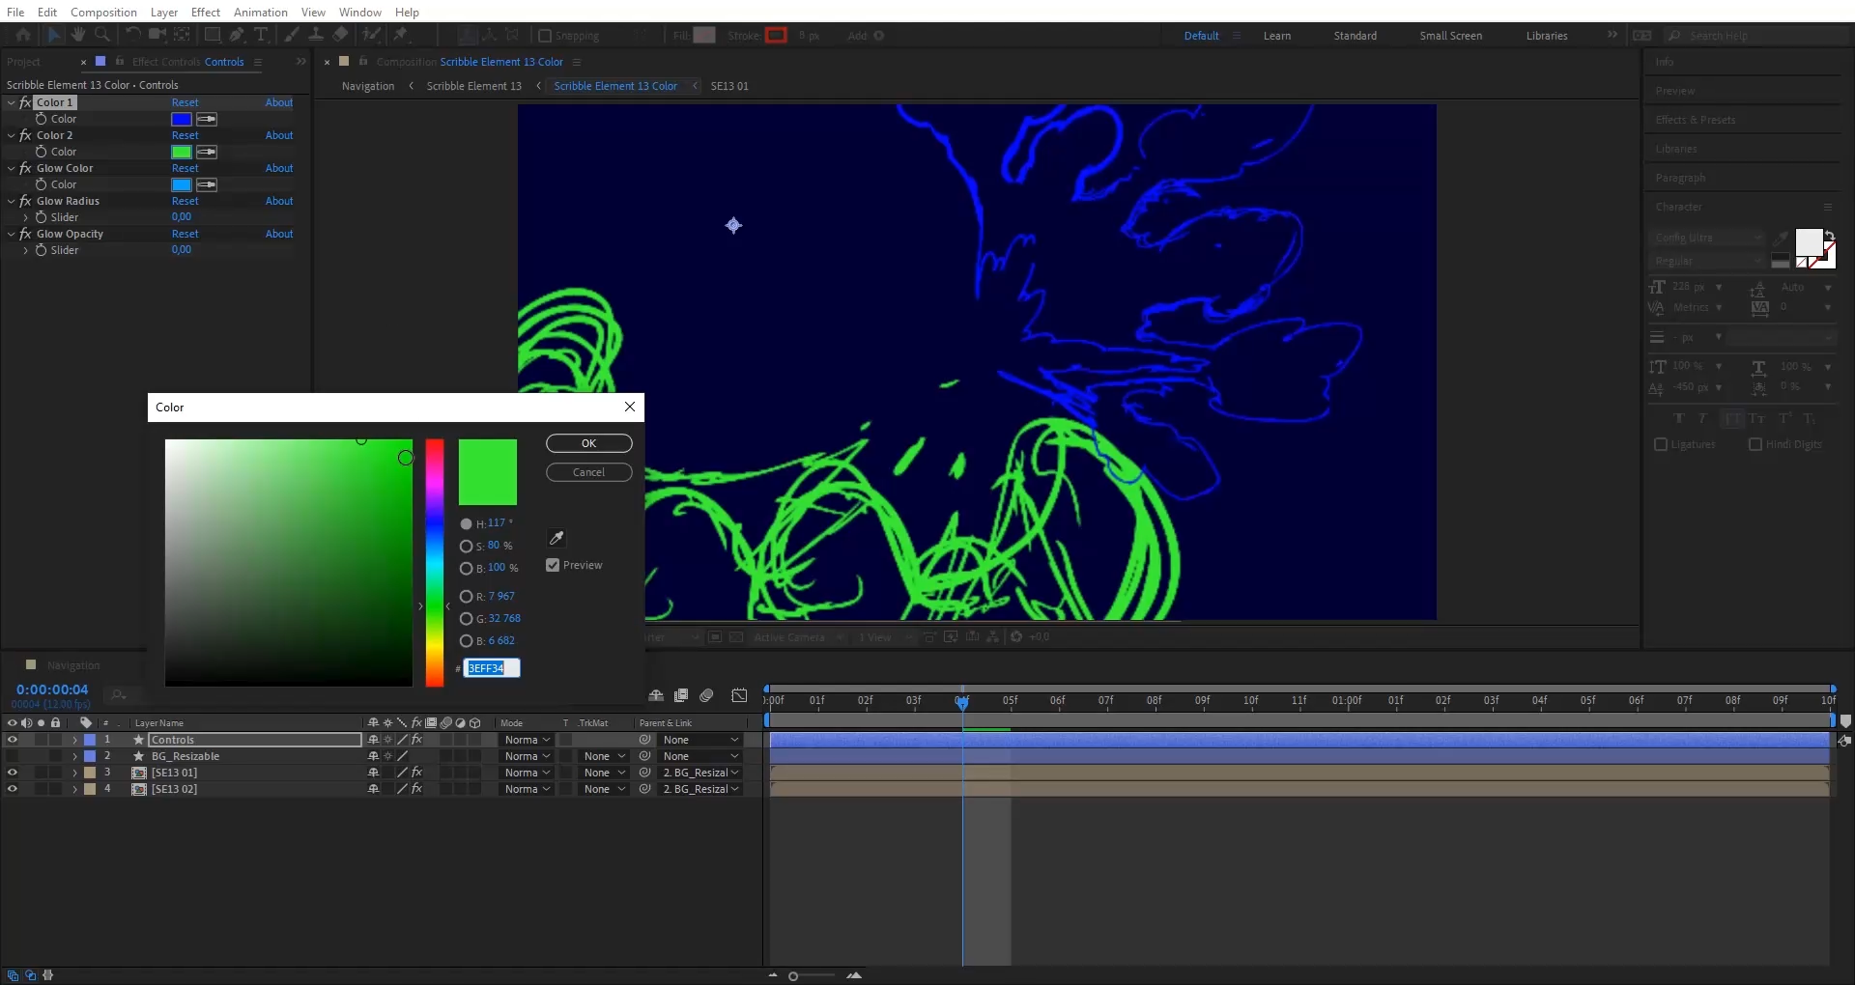Expand the BG_Resizable layer properties
1855x985 pixels.
[74, 756]
